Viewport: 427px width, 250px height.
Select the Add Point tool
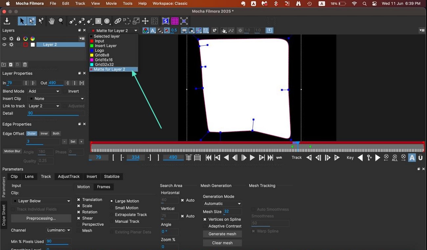(x=41, y=21)
